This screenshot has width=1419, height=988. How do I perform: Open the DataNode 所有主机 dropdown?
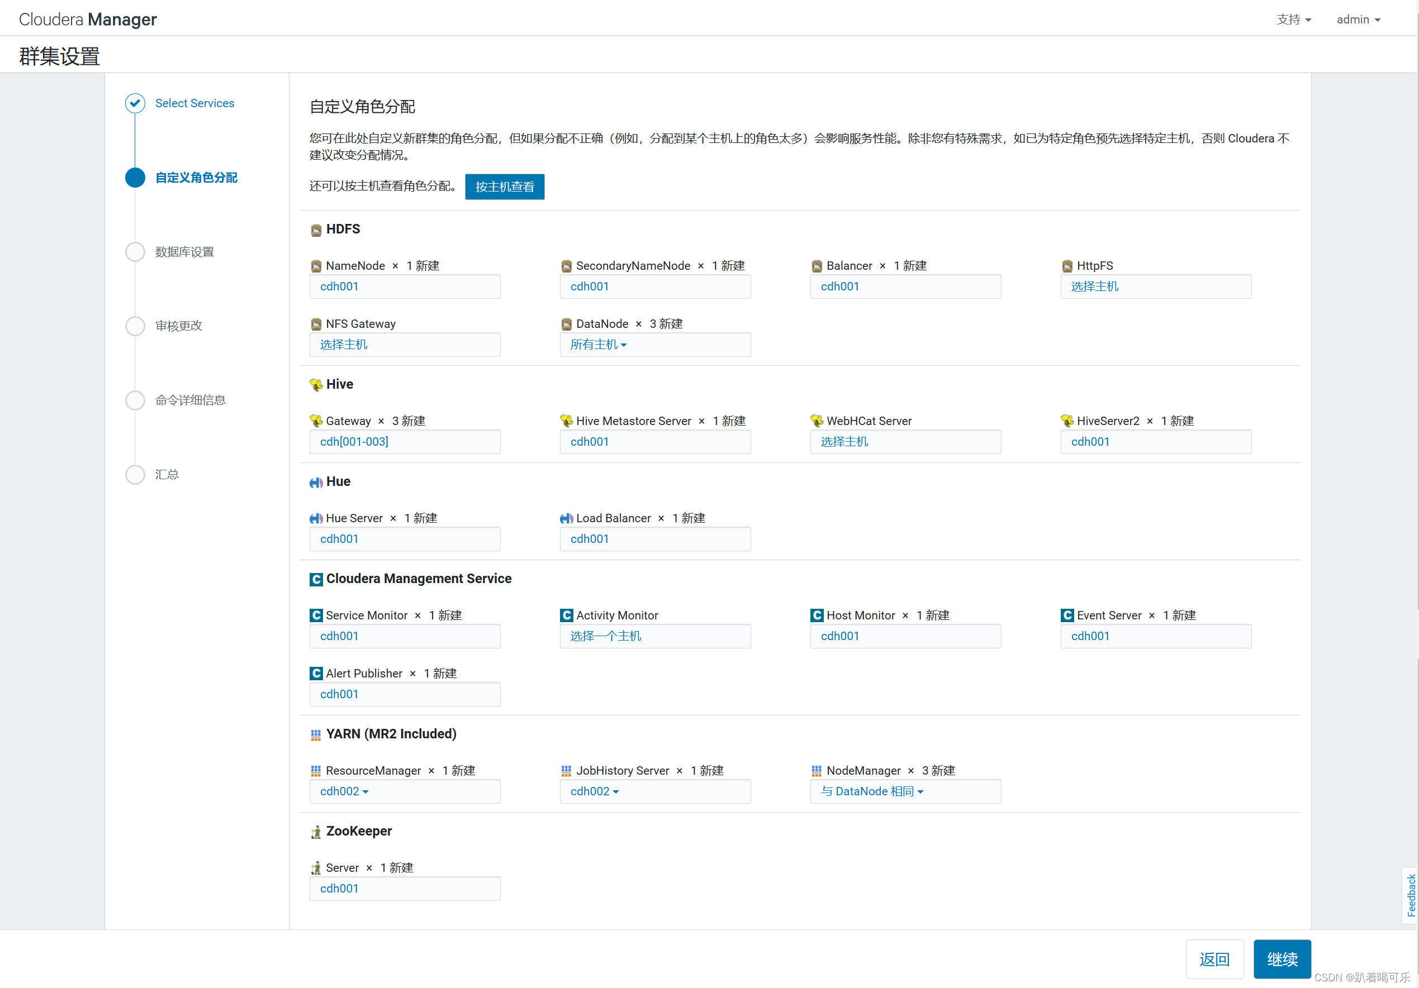click(x=598, y=345)
